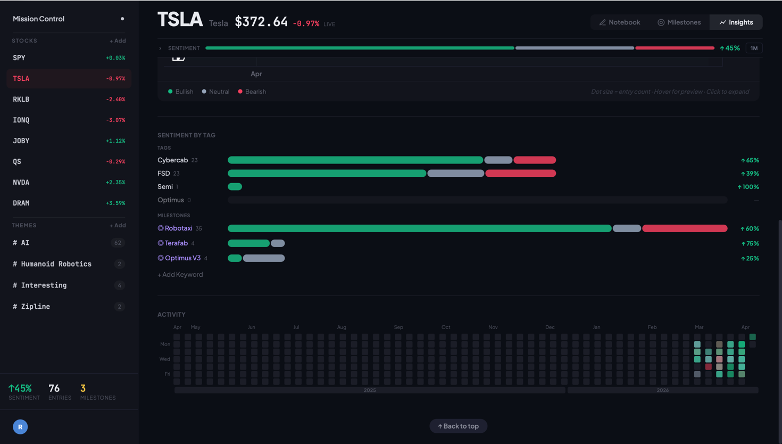Viewport: 782px width, 444px height.
Task: Click the $372.64 TSLA price
Action: pos(261,22)
